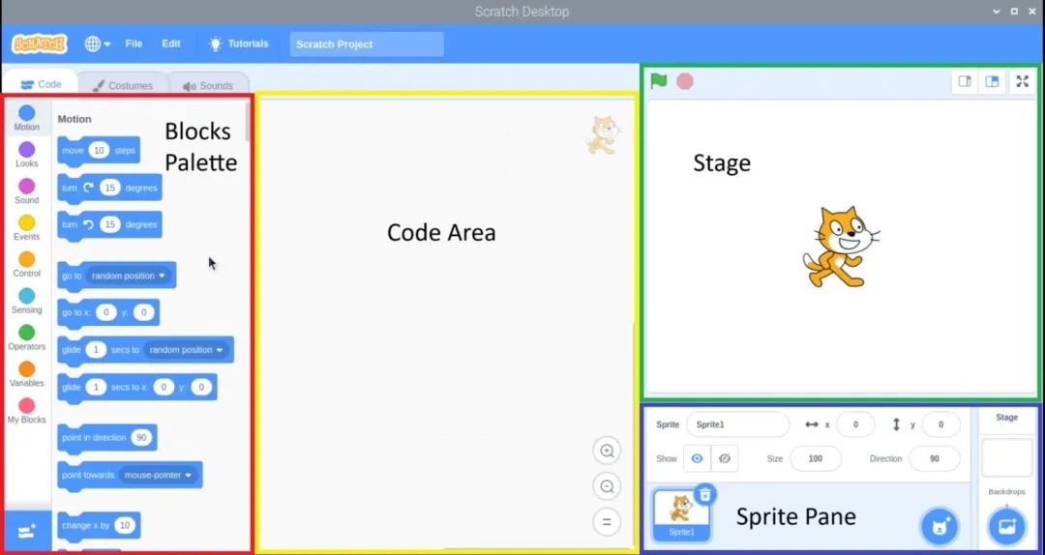
Task: Open Choose a Backdrop button
Action: coord(1007,527)
